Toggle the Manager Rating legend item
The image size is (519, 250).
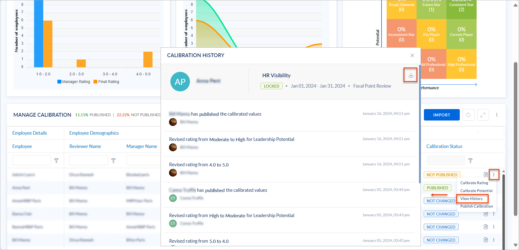pos(74,82)
